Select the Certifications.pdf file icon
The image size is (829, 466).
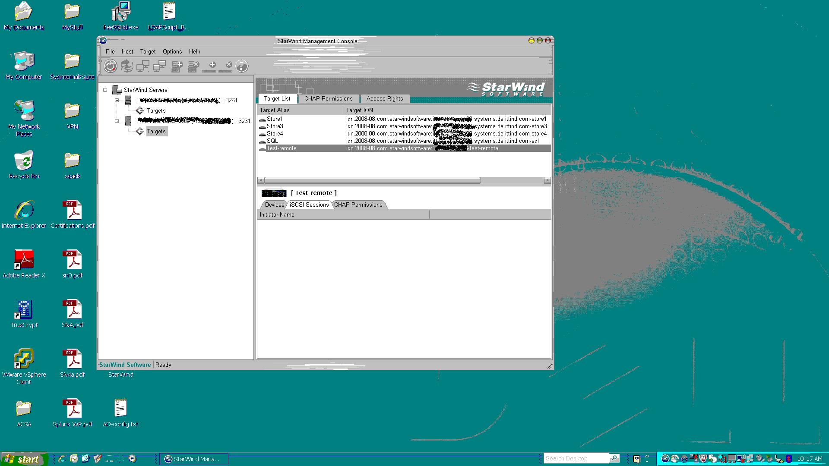pyautogui.click(x=72, y=214)
